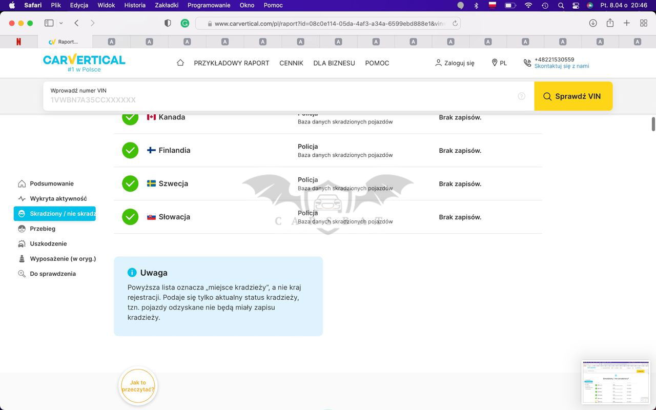Reload the page with the refresh icon
Screen dimensions: 656x410
tap(455, 24)
